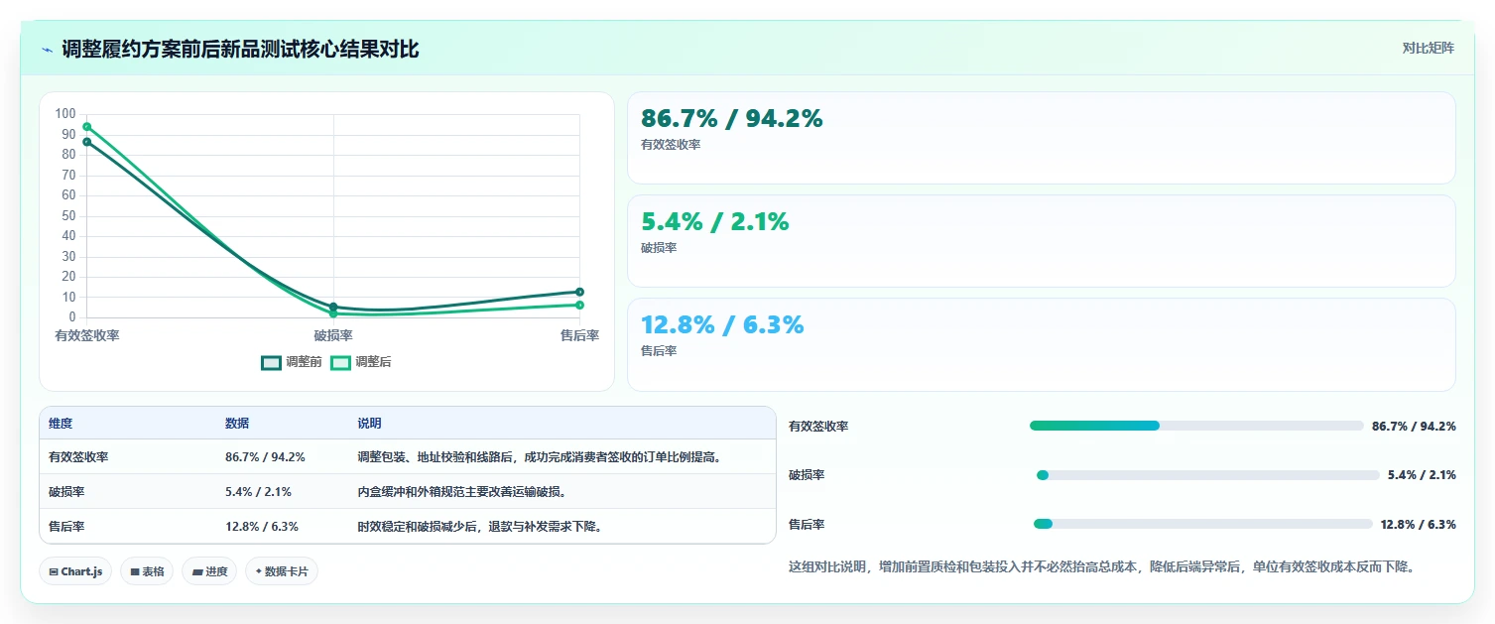This screenshot has width=1495, height=624.
Task: Open the 5.4% / 2.1% data card
Action: [x=1042, y=241]
